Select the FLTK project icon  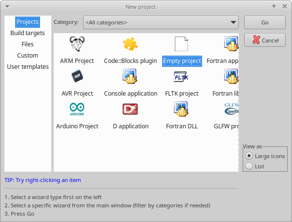[x=181, y=77]
